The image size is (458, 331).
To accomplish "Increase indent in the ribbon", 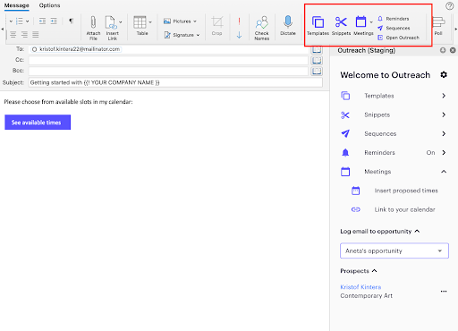I will [54, 21].
